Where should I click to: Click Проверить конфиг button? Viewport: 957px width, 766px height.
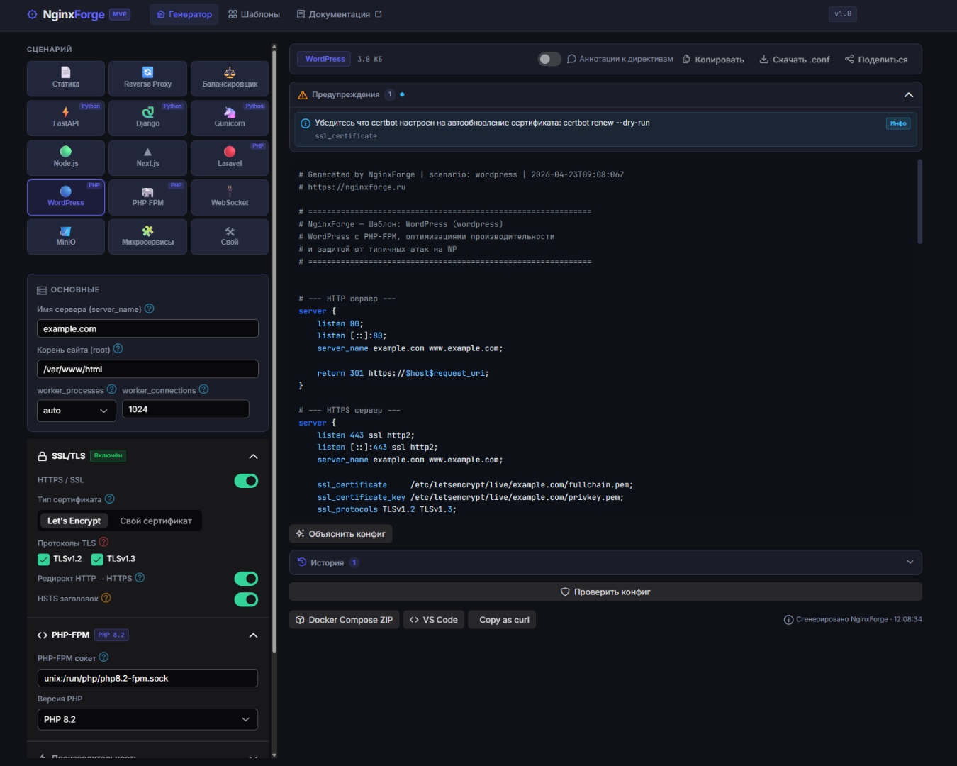pos(605,592)
